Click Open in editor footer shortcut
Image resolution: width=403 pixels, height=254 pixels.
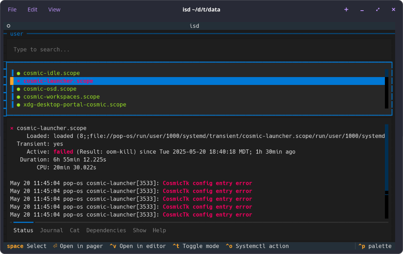[x=138, y=246]
